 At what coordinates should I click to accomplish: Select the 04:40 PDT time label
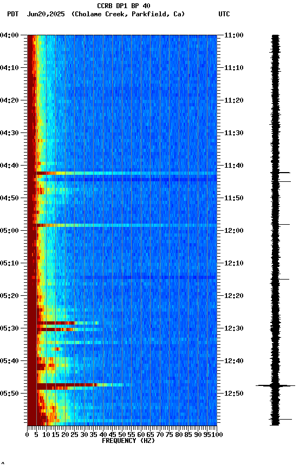click(9, 166)
